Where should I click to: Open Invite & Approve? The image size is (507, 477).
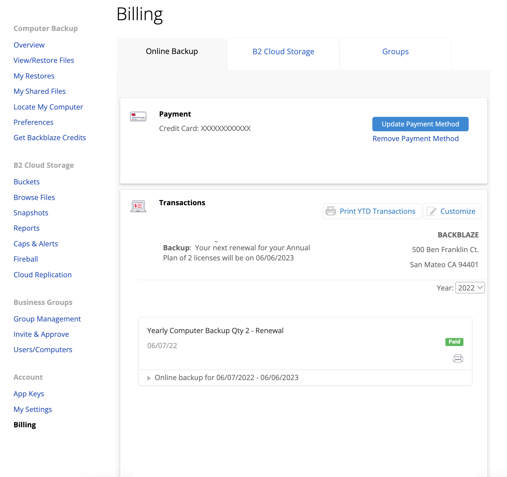click(41, 334)
